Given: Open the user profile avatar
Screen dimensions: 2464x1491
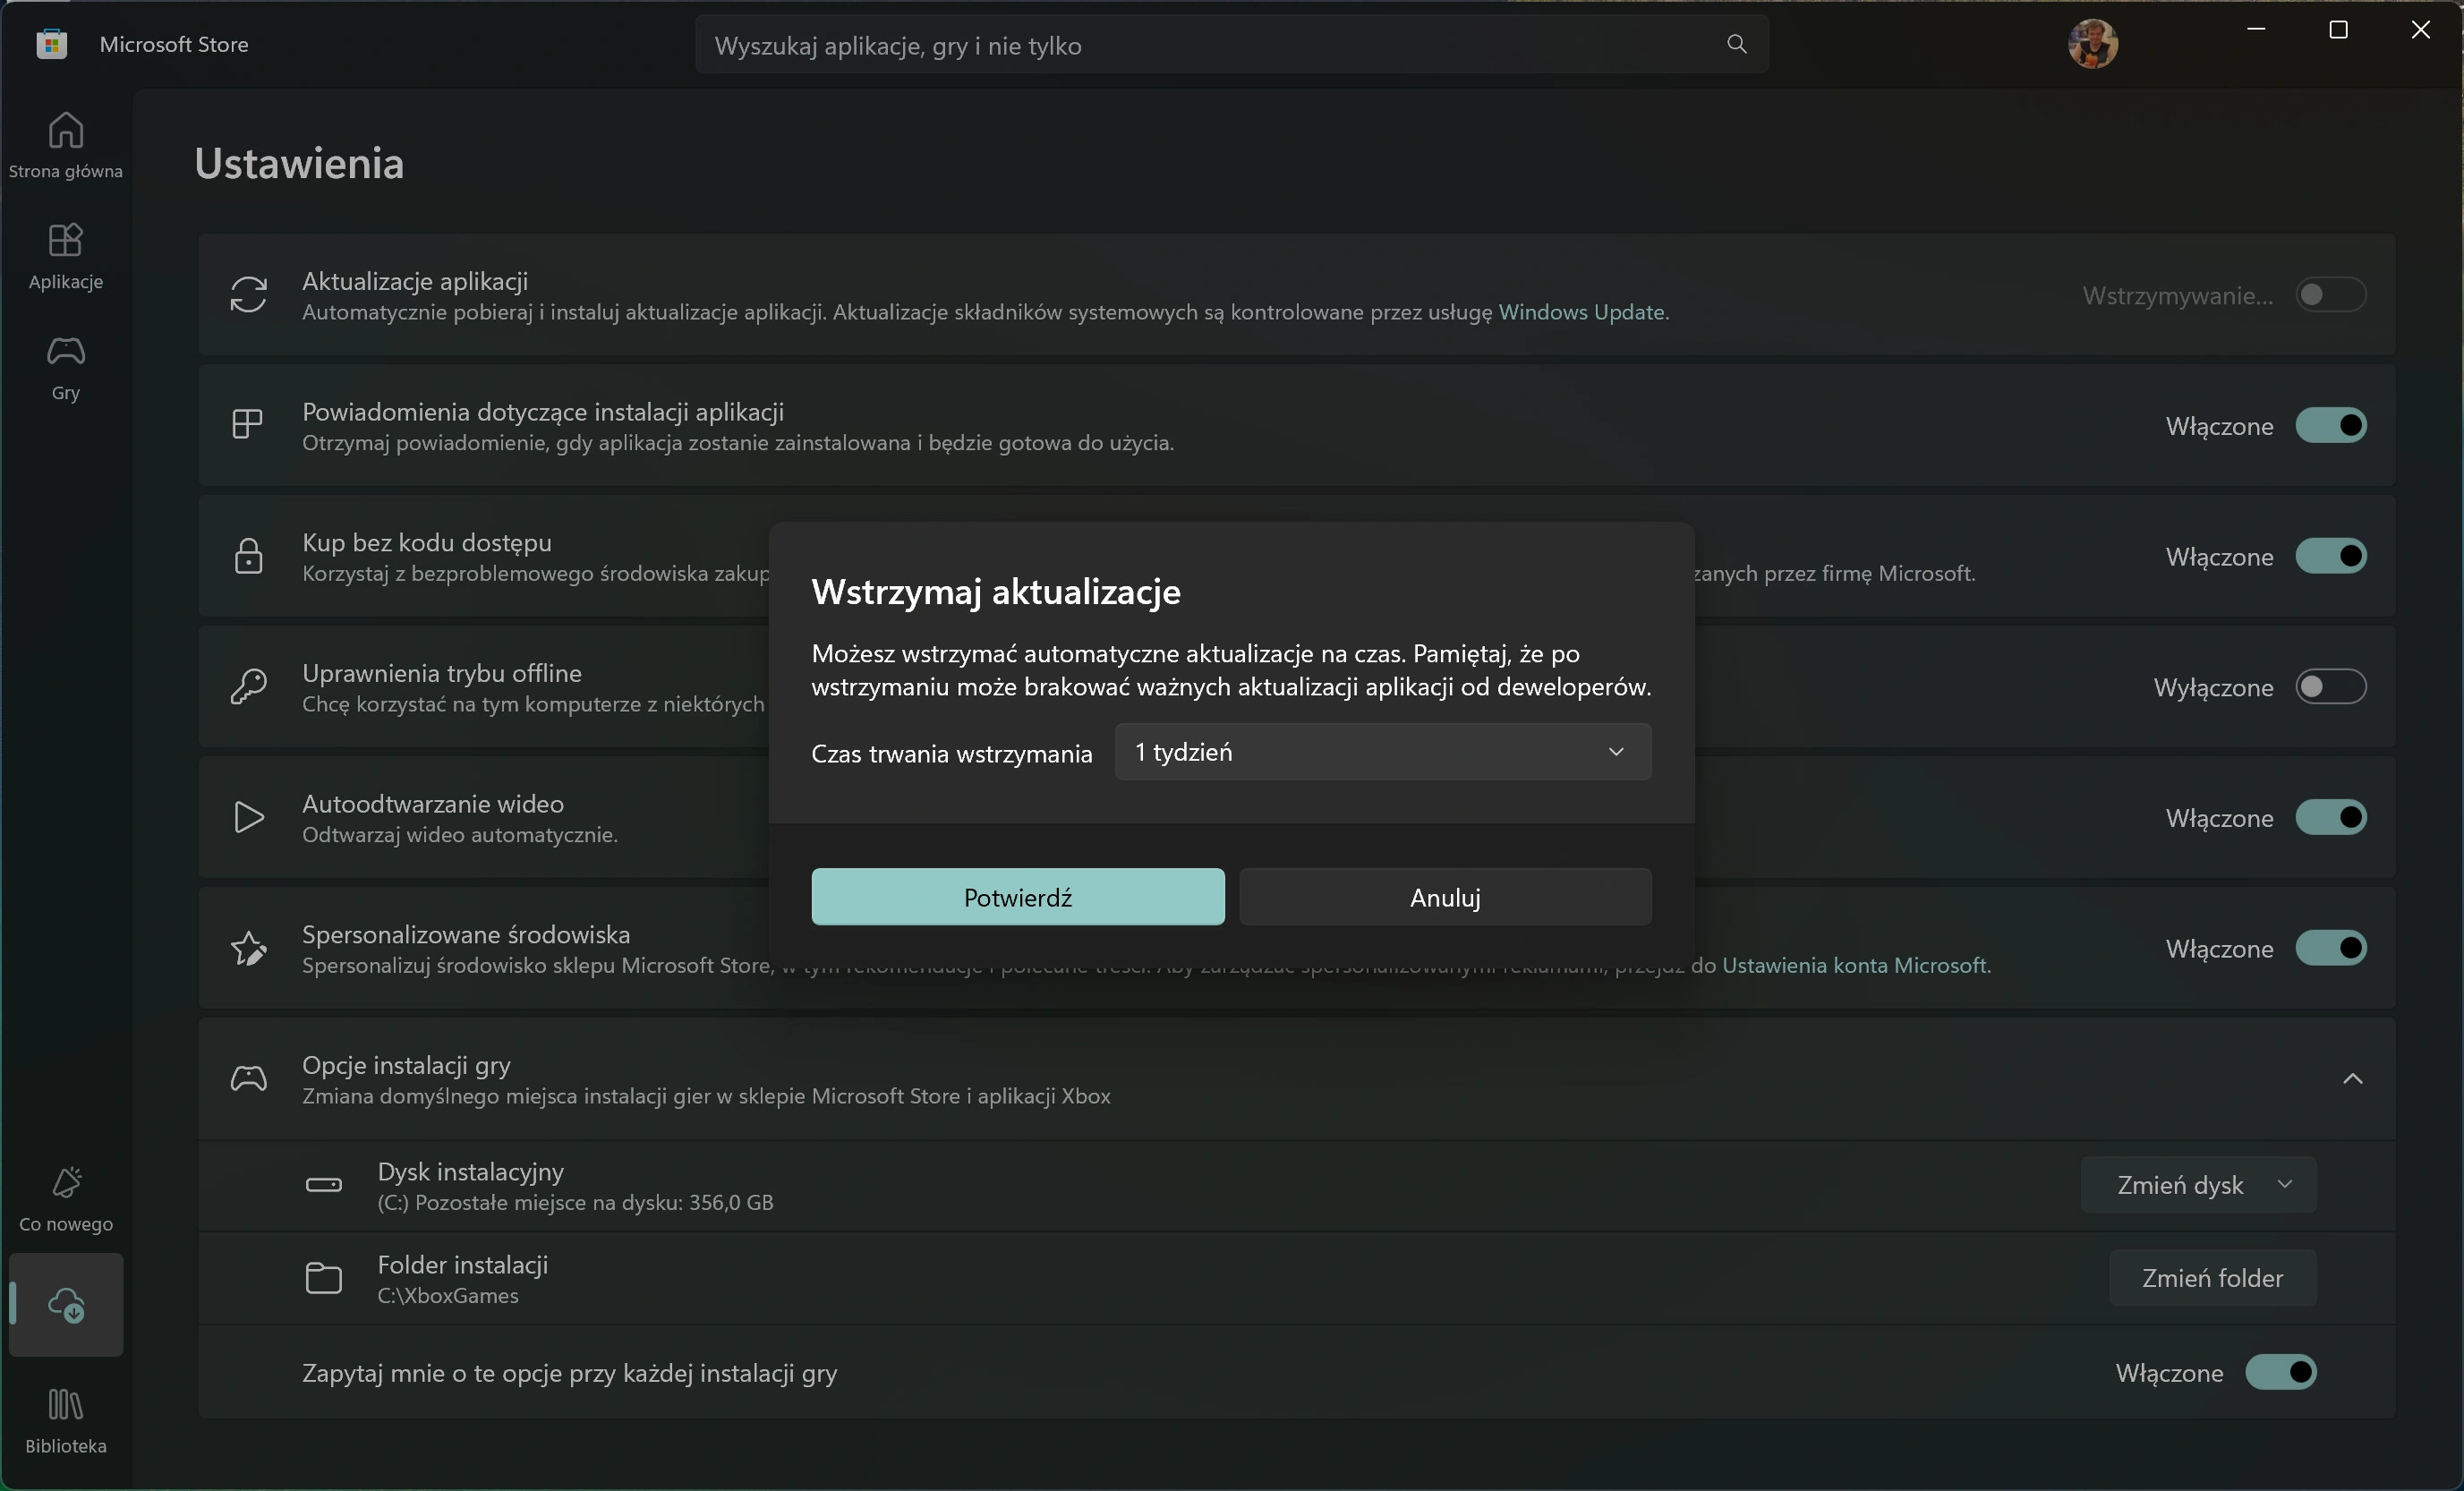Looking at the screenshot, I should [x=2093, y=44].
